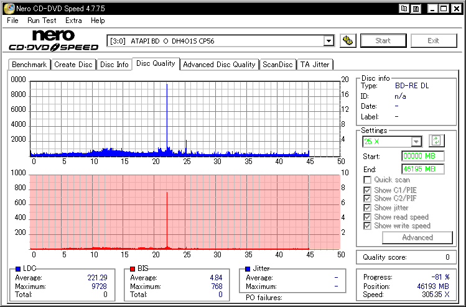
Task: Click the Speed value 305.35 X
Action: [436, 295]
